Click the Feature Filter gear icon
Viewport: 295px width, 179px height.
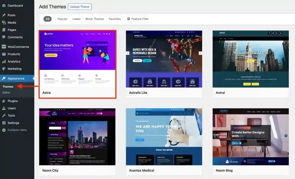[129, 19]
